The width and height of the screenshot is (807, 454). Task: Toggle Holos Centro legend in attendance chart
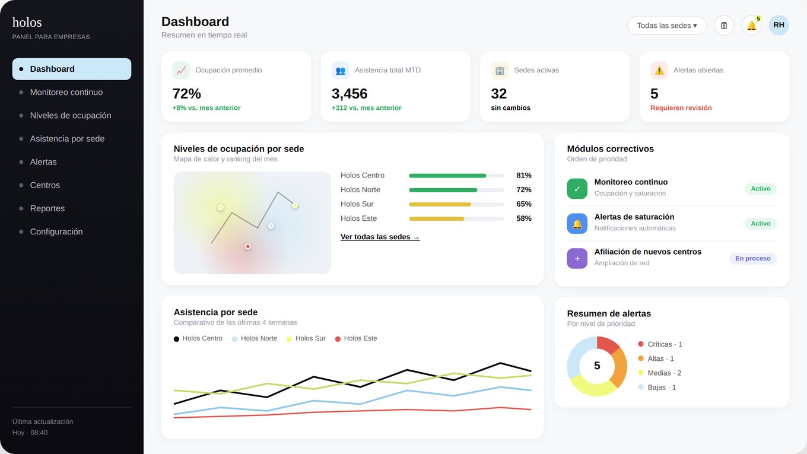[198, 338]
